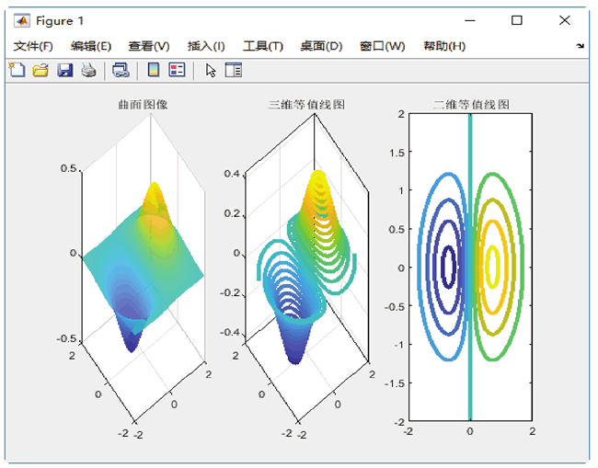
Task: Click the Link Plot toolbar icon
Action: click(x=121, y=70)
